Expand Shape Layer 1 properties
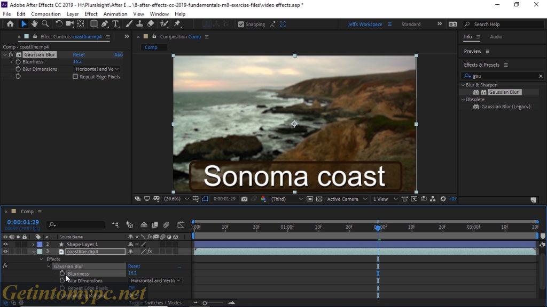Image resolution: width=547 pixels, height=307 pixels. 33,244
